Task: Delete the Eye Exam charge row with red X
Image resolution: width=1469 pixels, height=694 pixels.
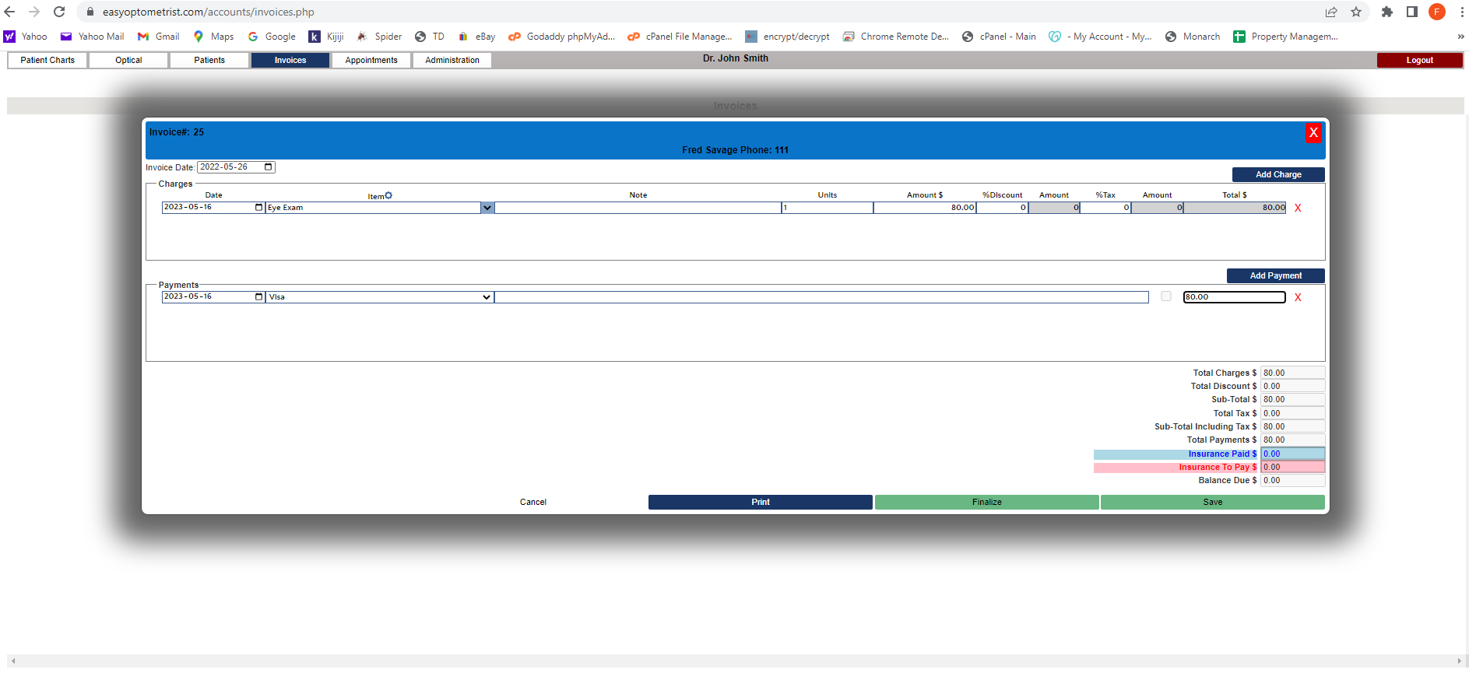Action: pyautogui.click(x=1298, y=208)
